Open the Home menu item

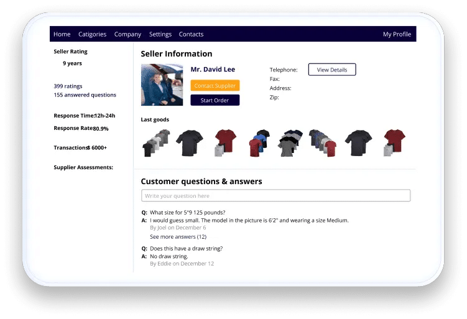pyautogui.click(x=62, y=34)
